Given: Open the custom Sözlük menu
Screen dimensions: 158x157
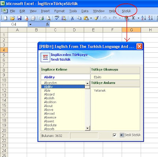Looking at the screenshot, I should (x=126, y=11).
